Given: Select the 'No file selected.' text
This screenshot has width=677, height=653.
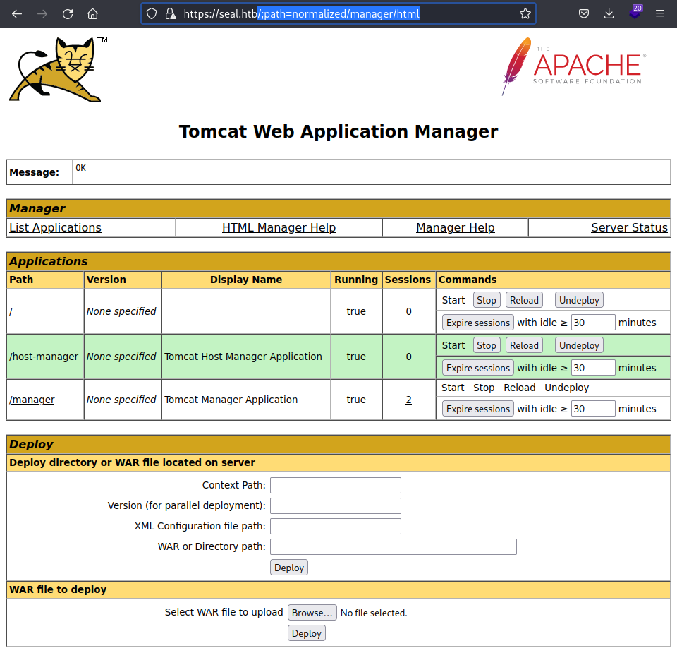Looking at the screenshot, I should [374, 613].
